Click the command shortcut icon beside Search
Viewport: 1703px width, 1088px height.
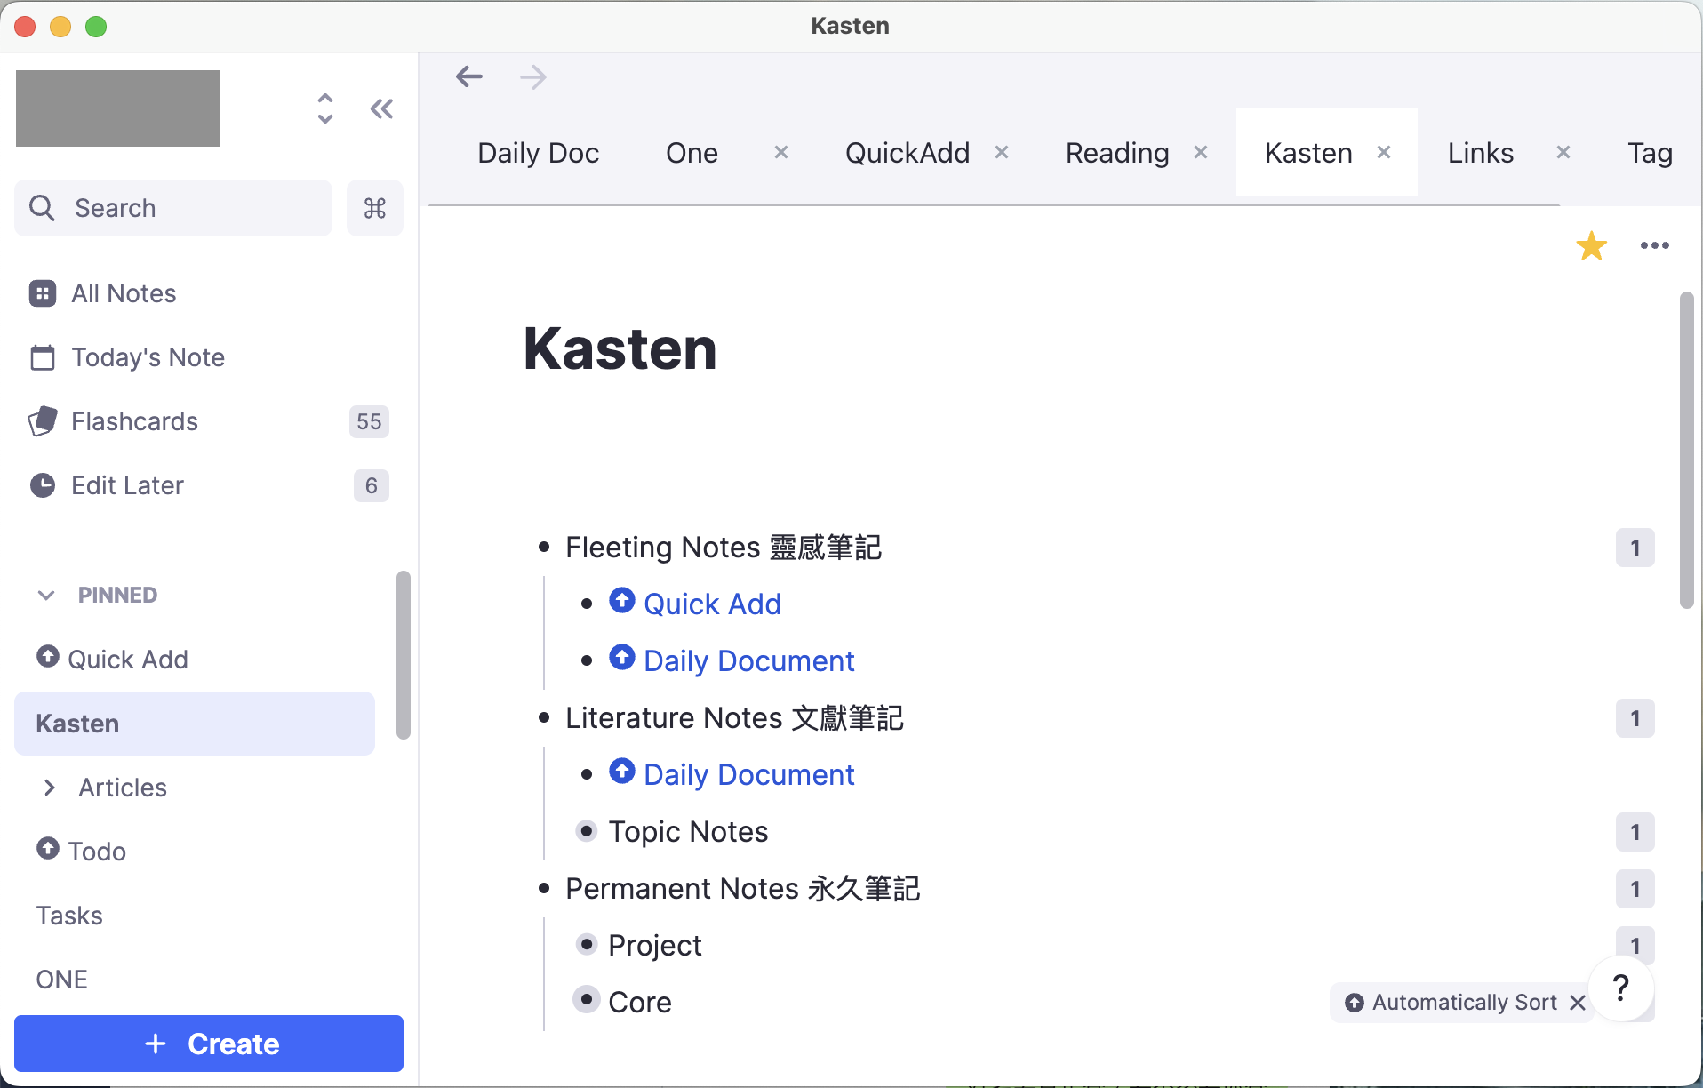coord(373,208)
